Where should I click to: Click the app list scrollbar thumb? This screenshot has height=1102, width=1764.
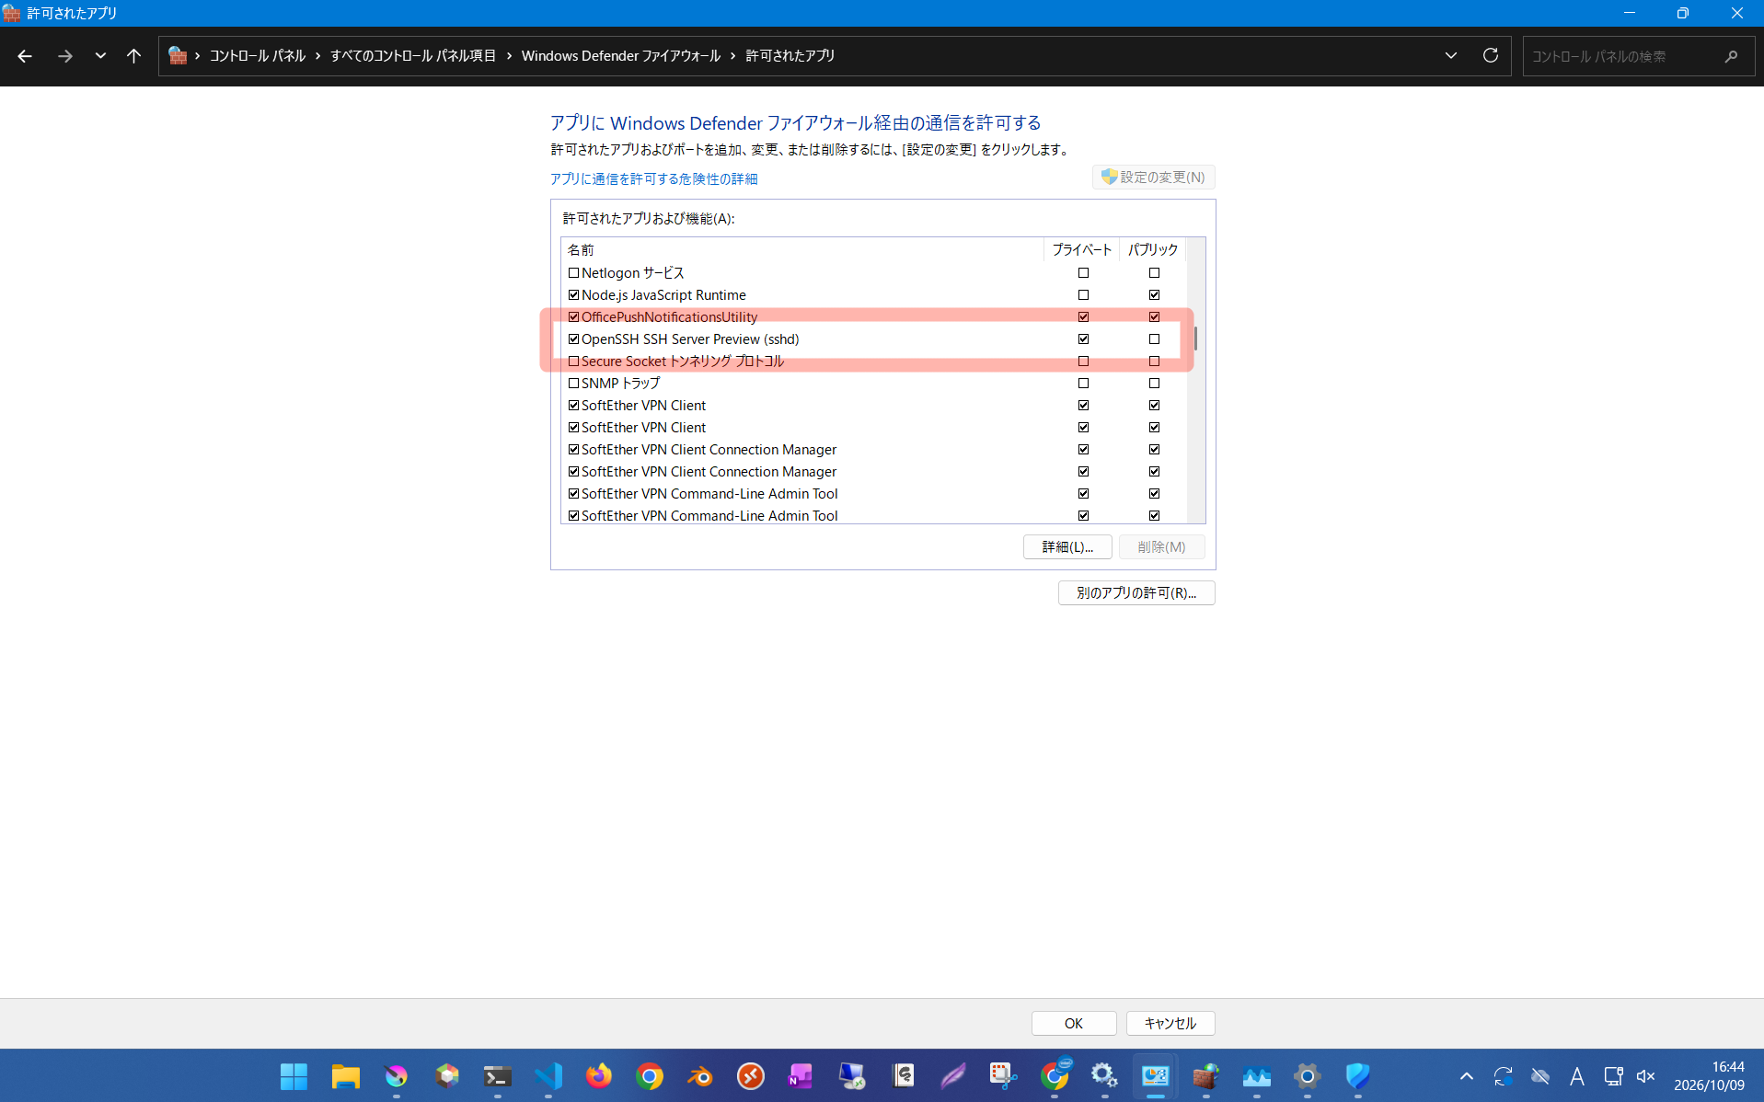pyautogui.click(x=1195, y=339)
